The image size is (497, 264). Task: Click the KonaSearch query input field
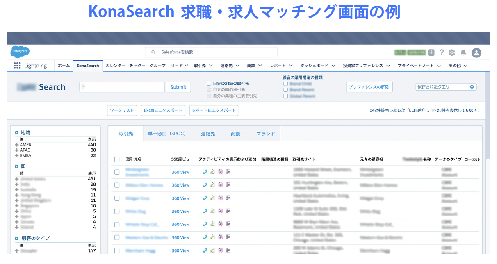122,87
